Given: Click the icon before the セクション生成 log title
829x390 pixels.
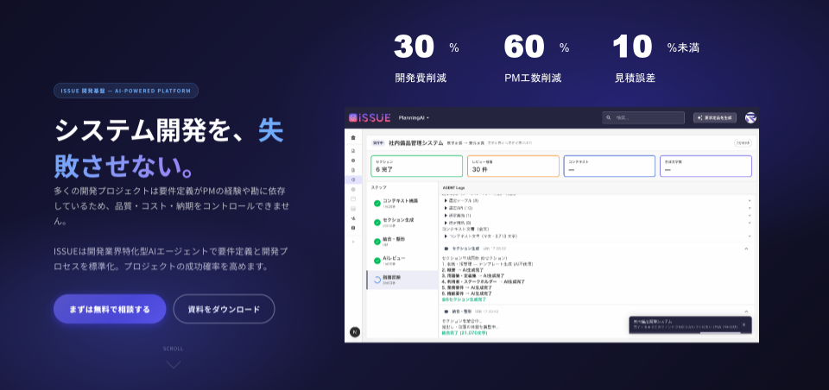Looking at the screenshot, I should click(x=446, y=248).
